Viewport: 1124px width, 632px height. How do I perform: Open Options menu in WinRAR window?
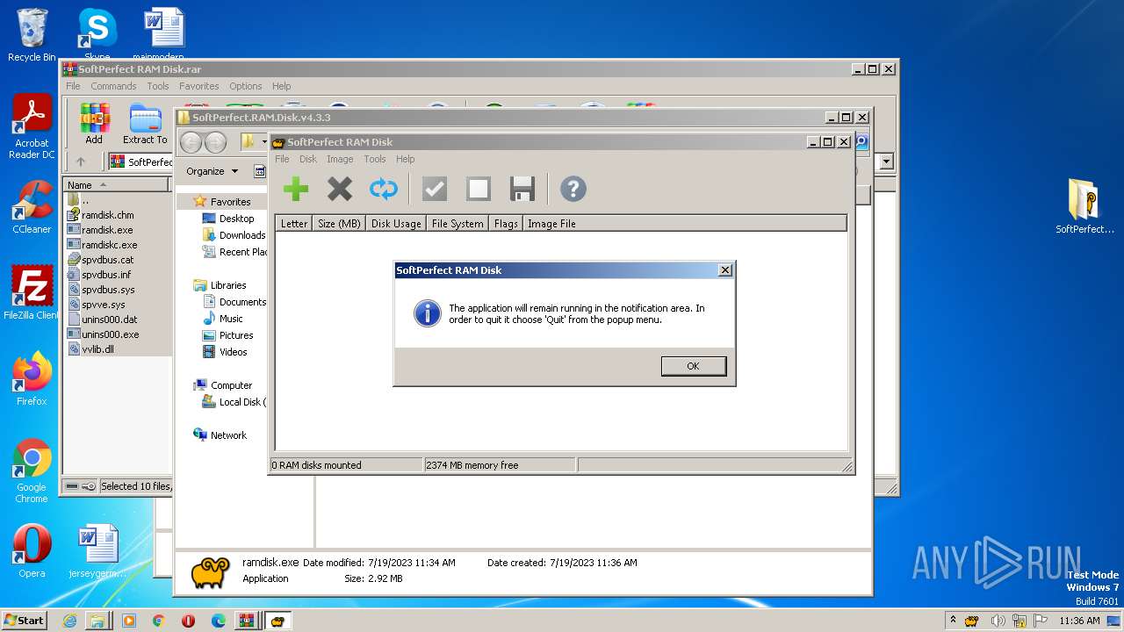click(246, 86)
